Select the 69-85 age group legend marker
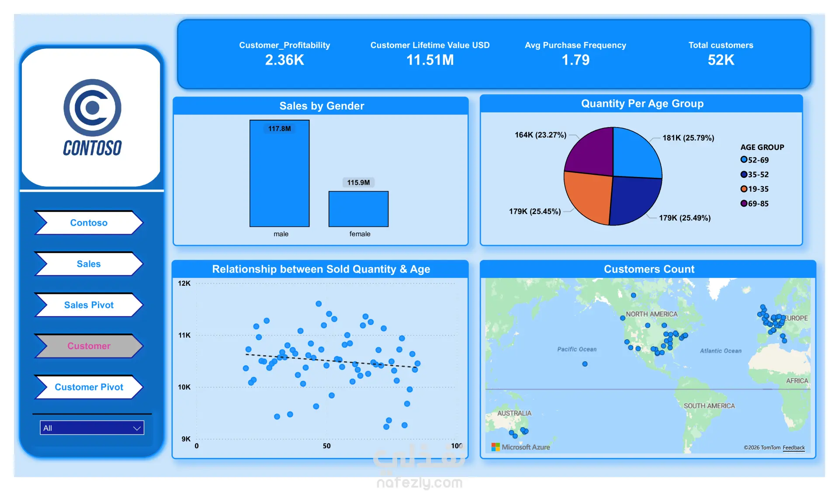Viewport: 839px width, 491px height. click(x=744, y=203)
